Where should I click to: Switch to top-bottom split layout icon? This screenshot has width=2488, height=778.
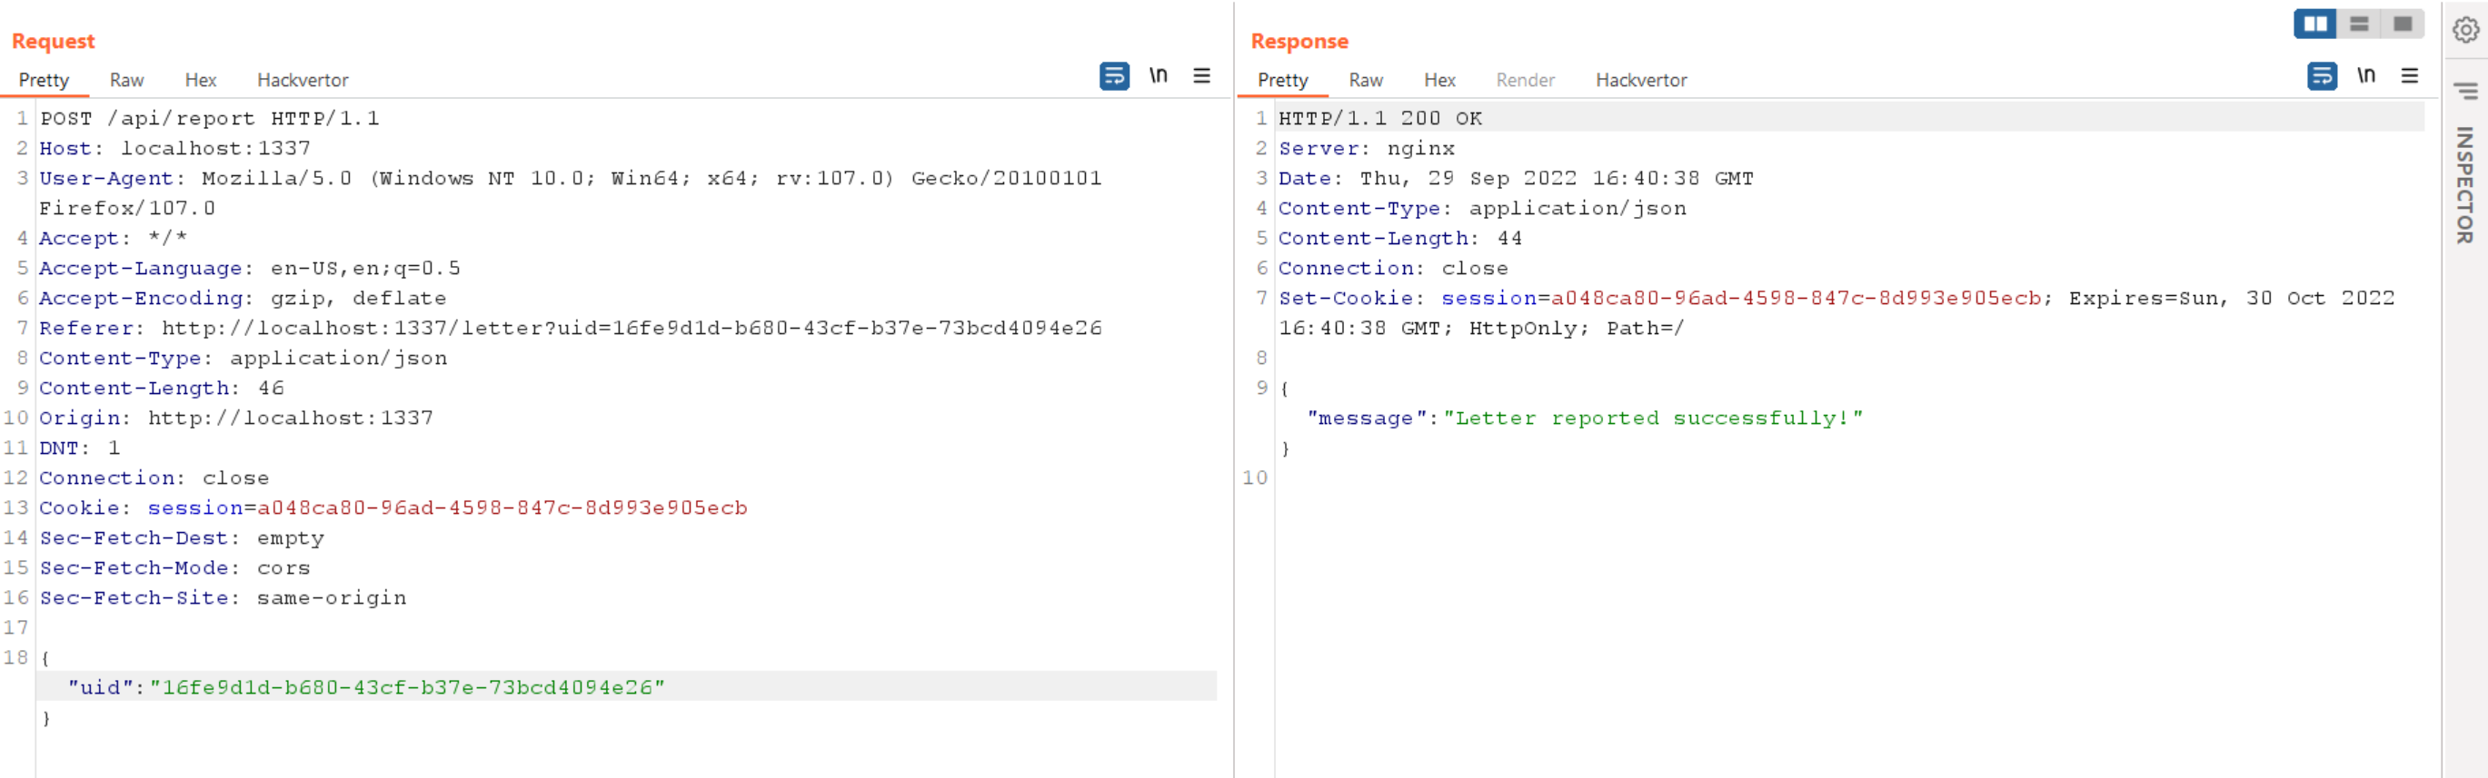2359,25
